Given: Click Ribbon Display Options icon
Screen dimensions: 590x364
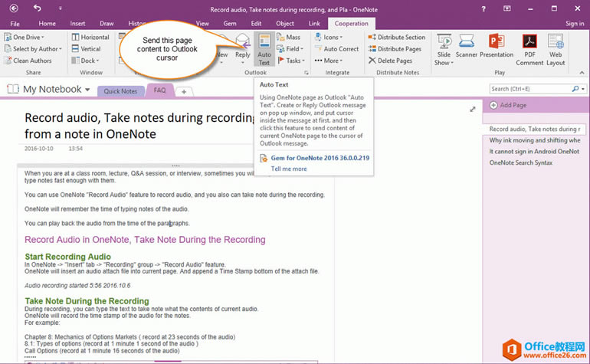Looking at the screenshot, I should [x=506, y=8].
